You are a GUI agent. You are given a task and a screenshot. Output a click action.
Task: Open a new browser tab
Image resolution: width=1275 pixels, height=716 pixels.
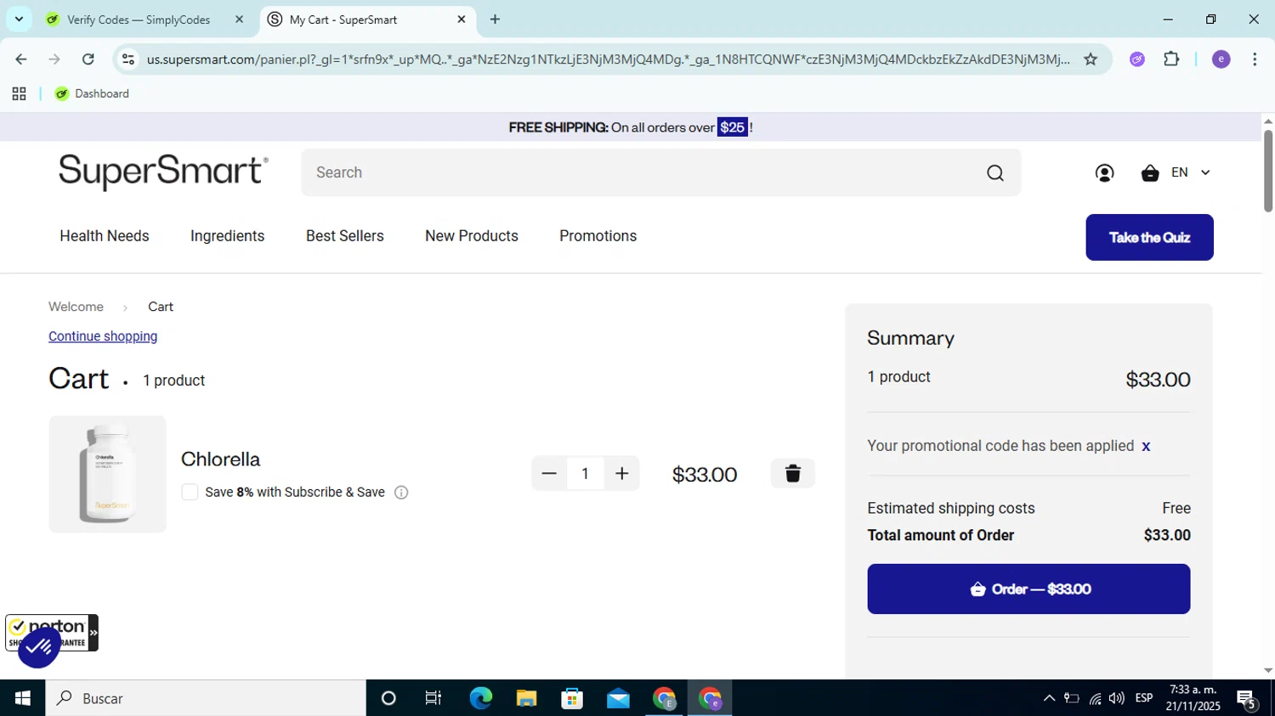495,20
